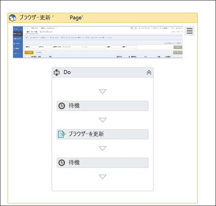Click the browser globe icon in the header
The height and width of the screenshot is (206, 216).
point(12,18)
